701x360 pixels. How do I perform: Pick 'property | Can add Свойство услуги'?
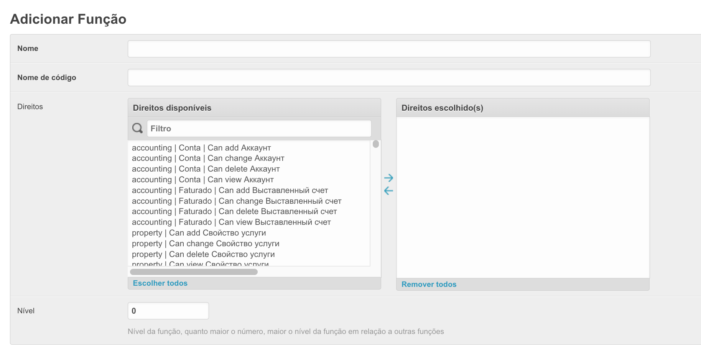(x=199, y=233)
